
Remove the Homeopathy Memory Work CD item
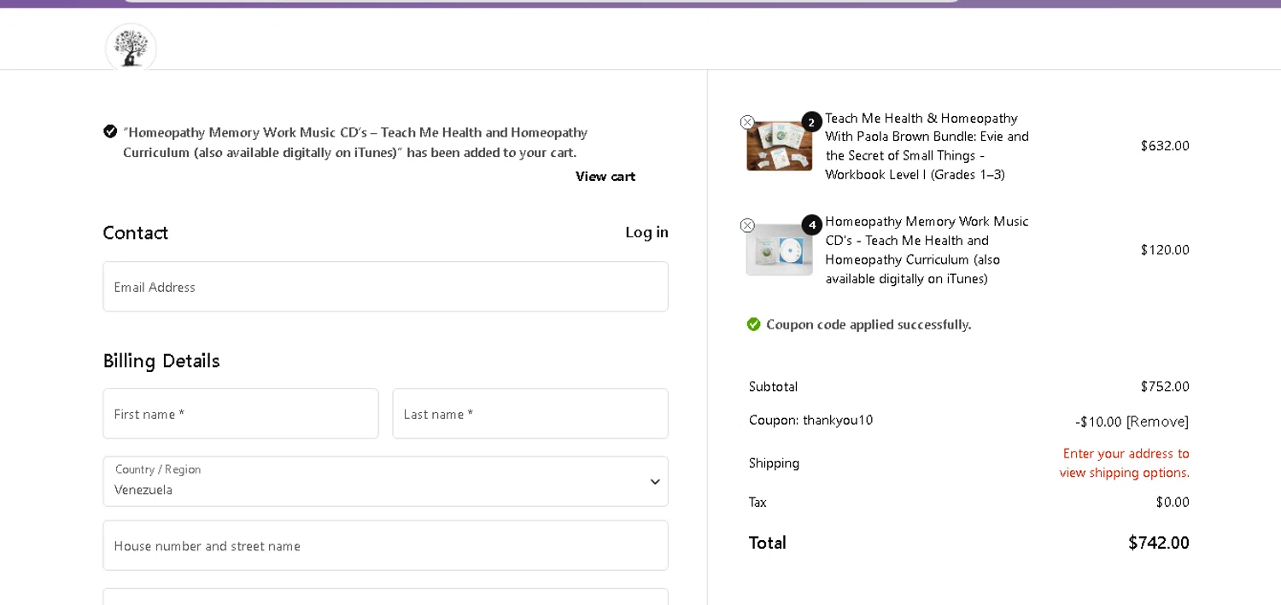coord(747,225)
